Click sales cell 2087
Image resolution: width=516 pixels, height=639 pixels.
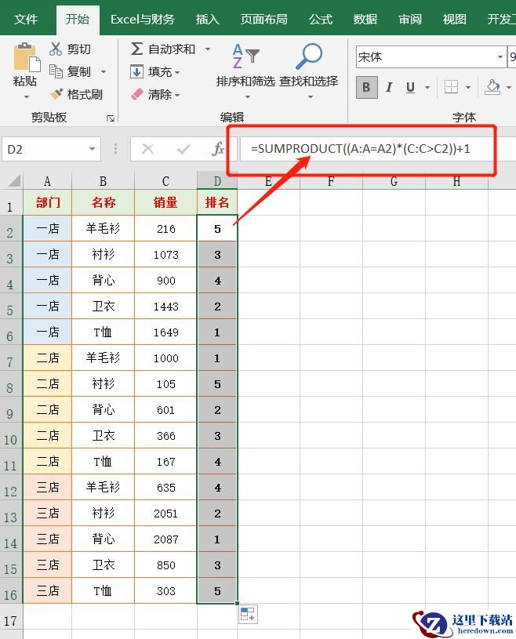[x=165, y=539]
